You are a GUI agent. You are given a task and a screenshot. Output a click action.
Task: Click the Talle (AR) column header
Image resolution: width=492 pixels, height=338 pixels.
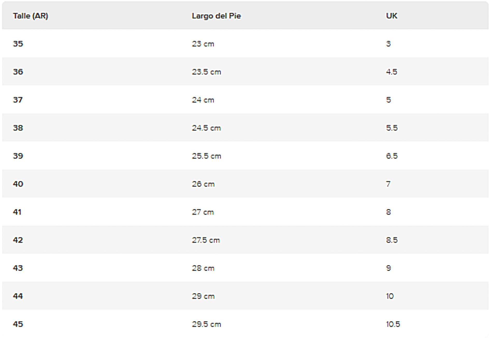pos(31,16)
